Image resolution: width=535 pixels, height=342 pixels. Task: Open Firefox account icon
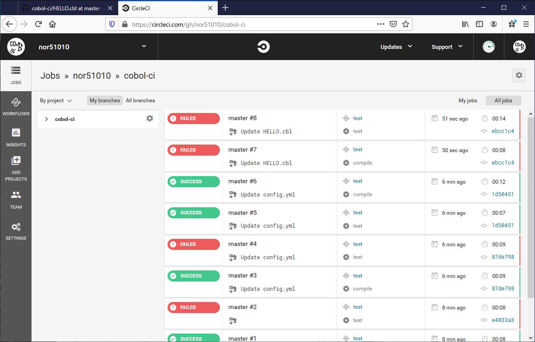(494, 24)
